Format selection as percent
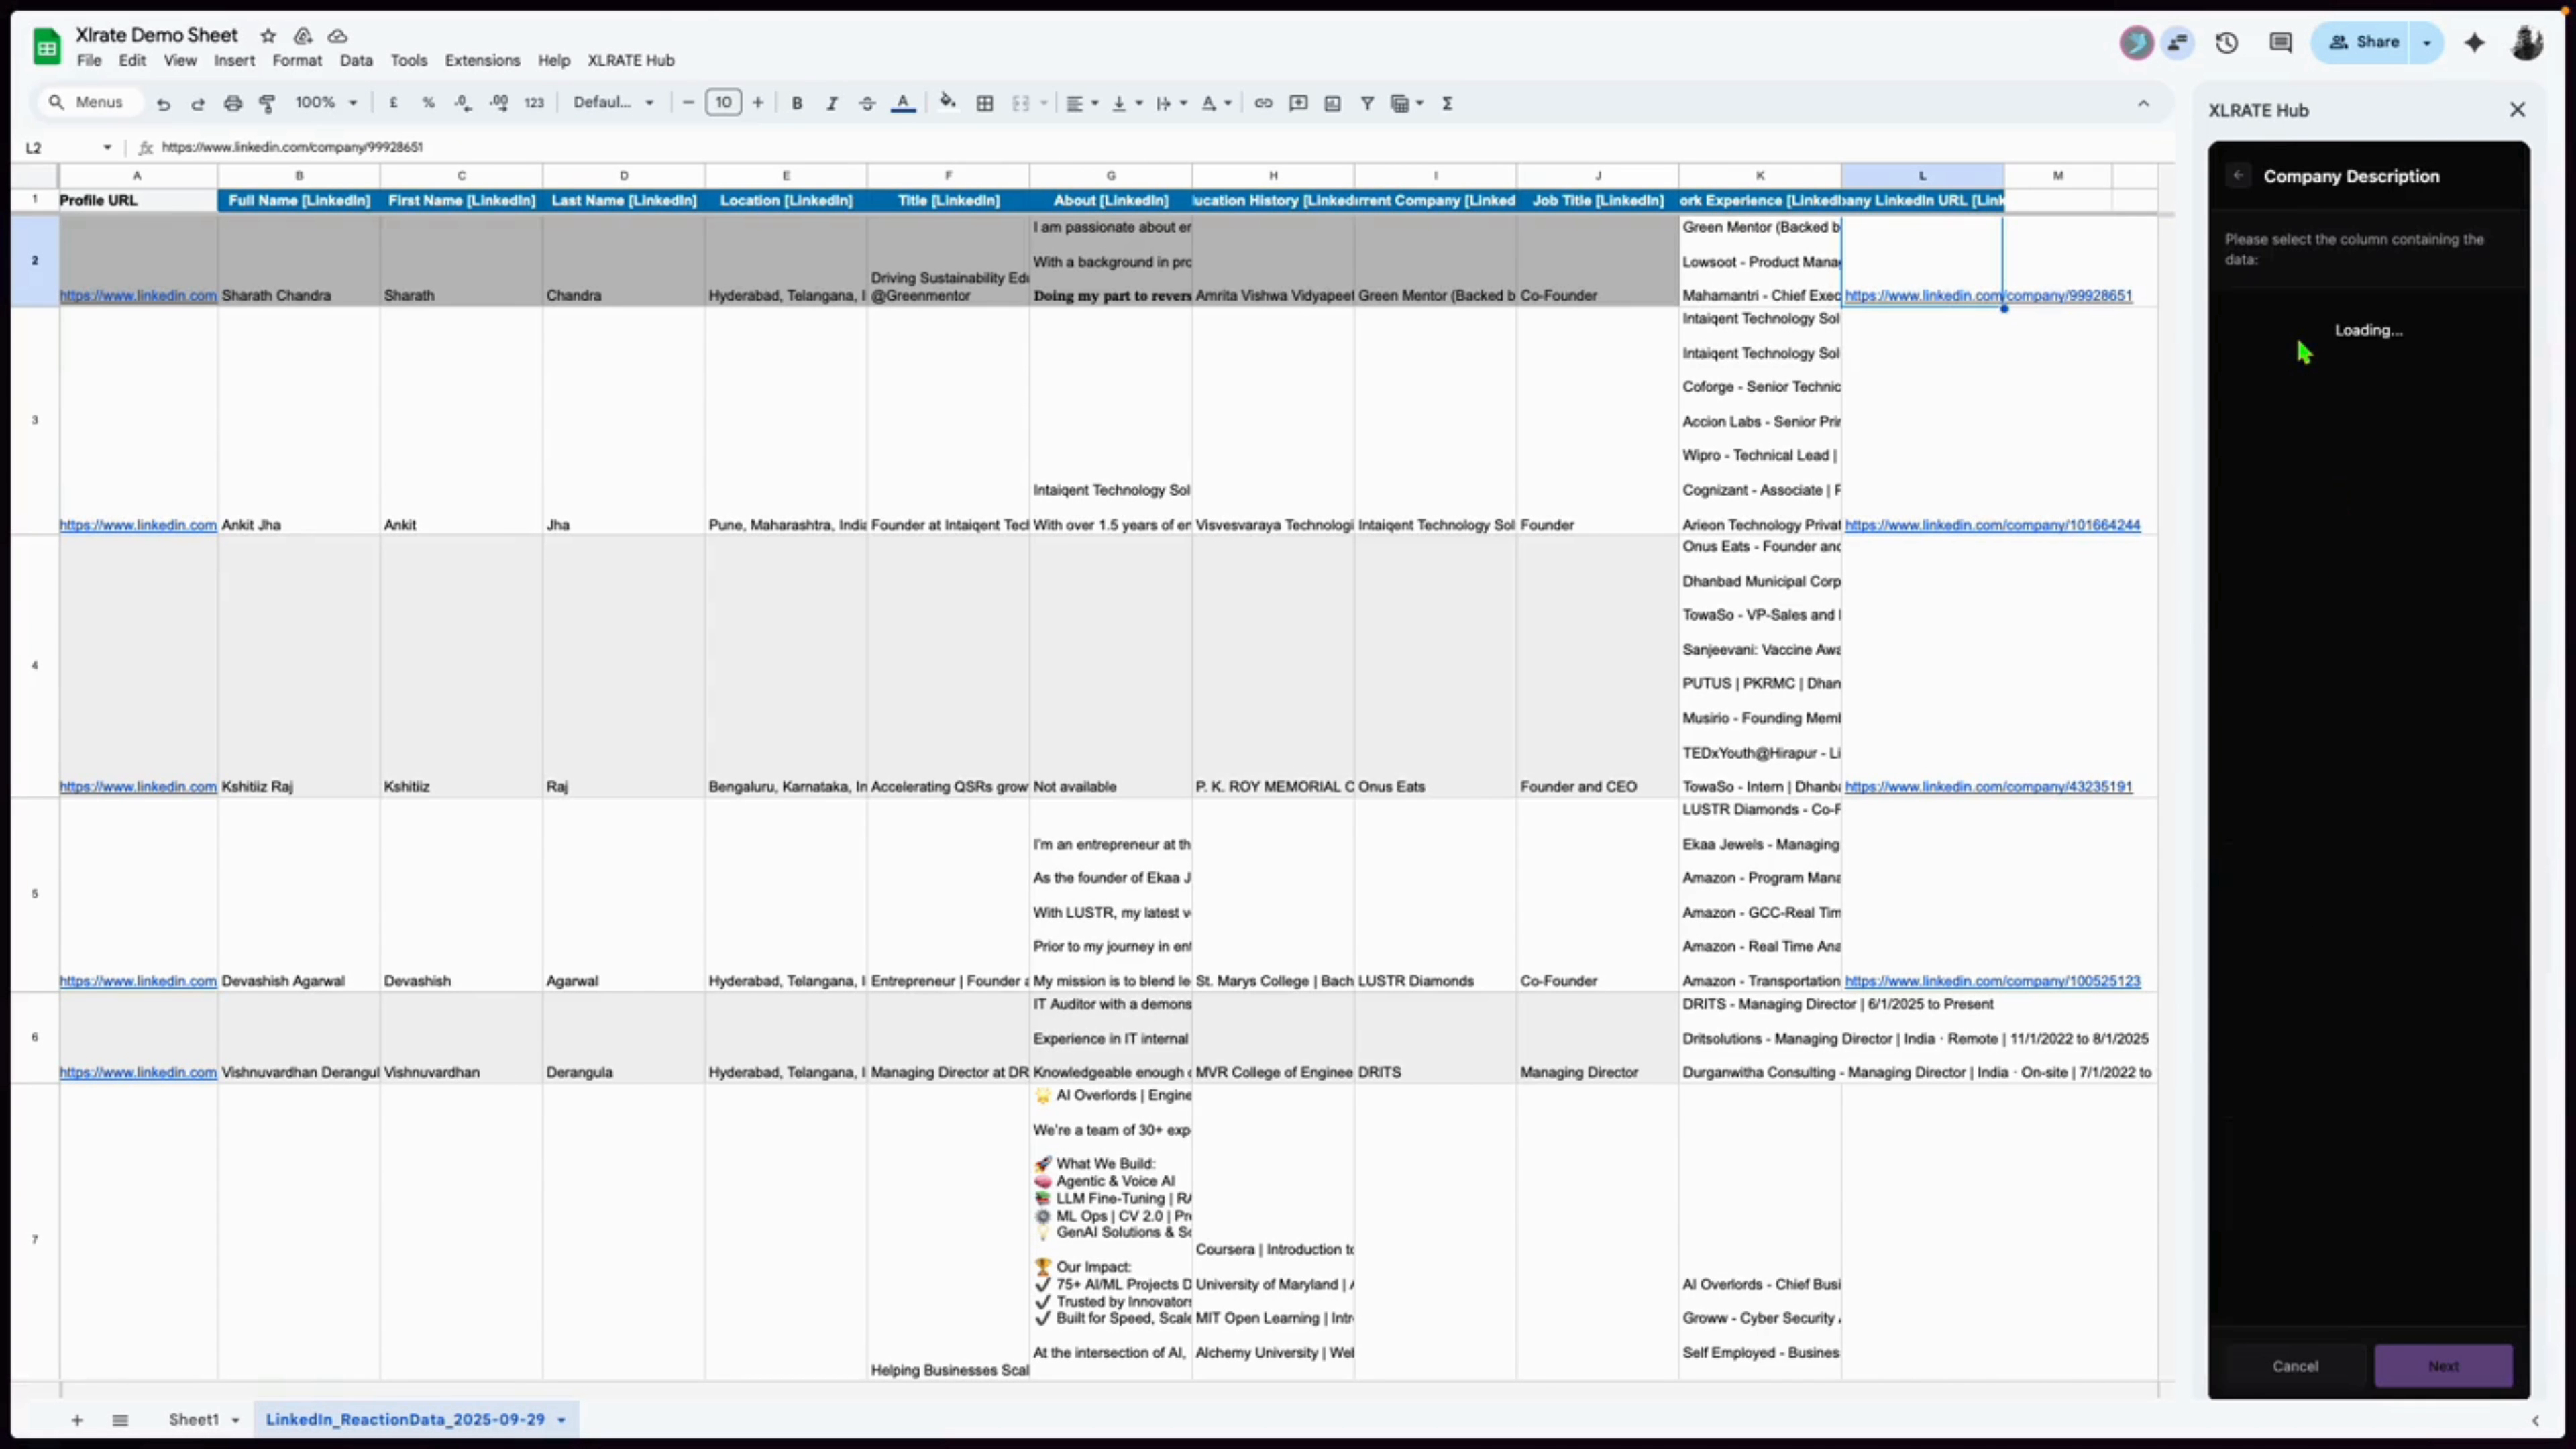2576x1449 pixels. [x=429, y=103]
